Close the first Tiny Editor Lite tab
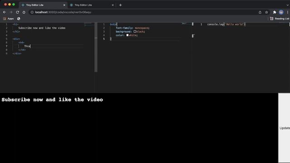290x163 pixels. pyautogui.click(x=64, y=5)
